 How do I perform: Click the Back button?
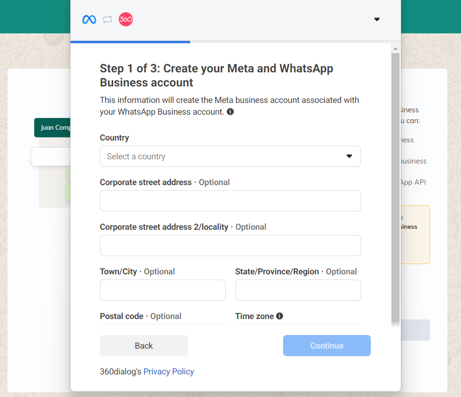(x=144, y=346)
